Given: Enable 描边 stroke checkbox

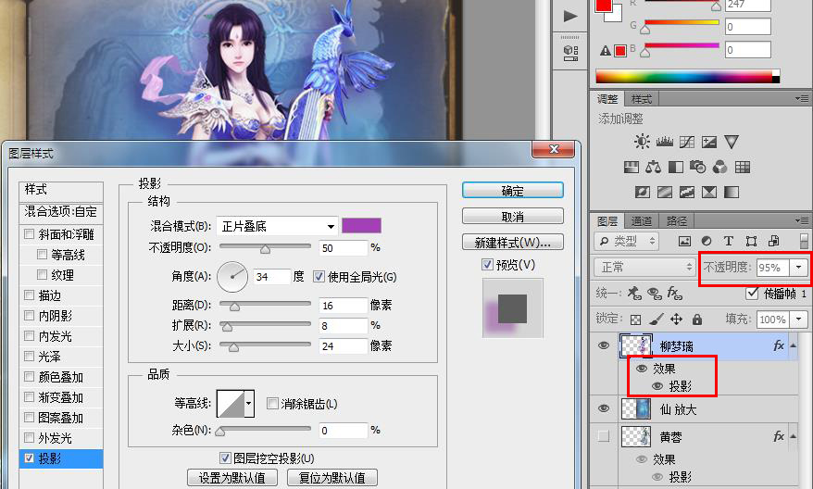Looking at the screenshot, I should tap(30, 295).
